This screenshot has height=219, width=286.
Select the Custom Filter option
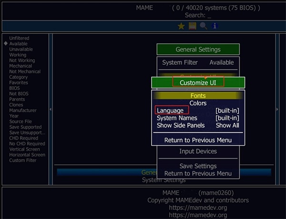pos(22,160)
